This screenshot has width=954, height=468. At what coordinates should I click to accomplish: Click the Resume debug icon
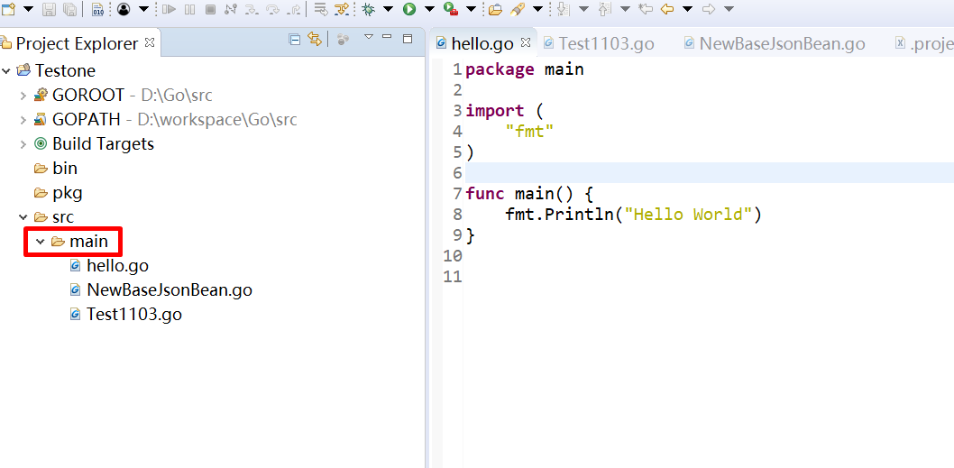coord(170,9)
